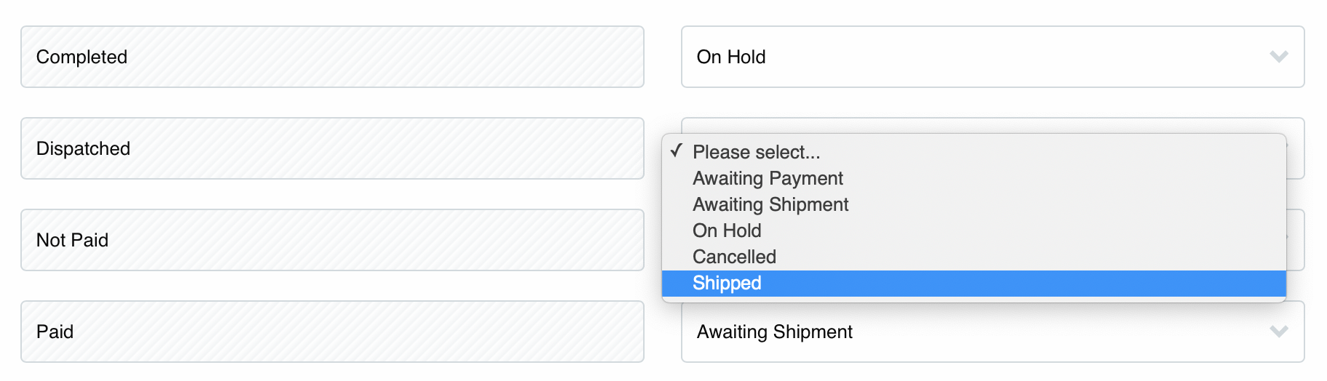This screenshot has height=381, width=1327.
Task: Select the highlighted Shipped option
Action: pos(727,283)
